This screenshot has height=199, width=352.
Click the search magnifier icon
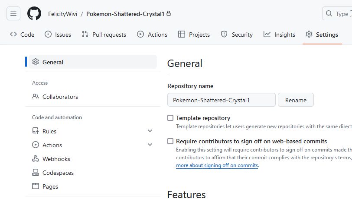coord(329,14)
